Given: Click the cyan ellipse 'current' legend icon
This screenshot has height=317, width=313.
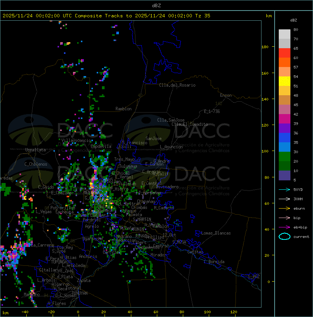Looking at the screenshot, I should [x=284, y=236].
